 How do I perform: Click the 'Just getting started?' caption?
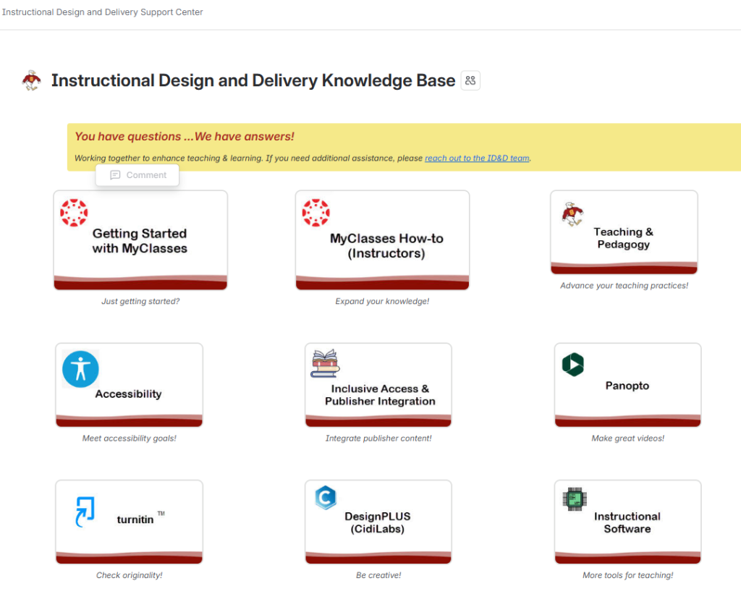pyautogui.click(x=140, y=301)
